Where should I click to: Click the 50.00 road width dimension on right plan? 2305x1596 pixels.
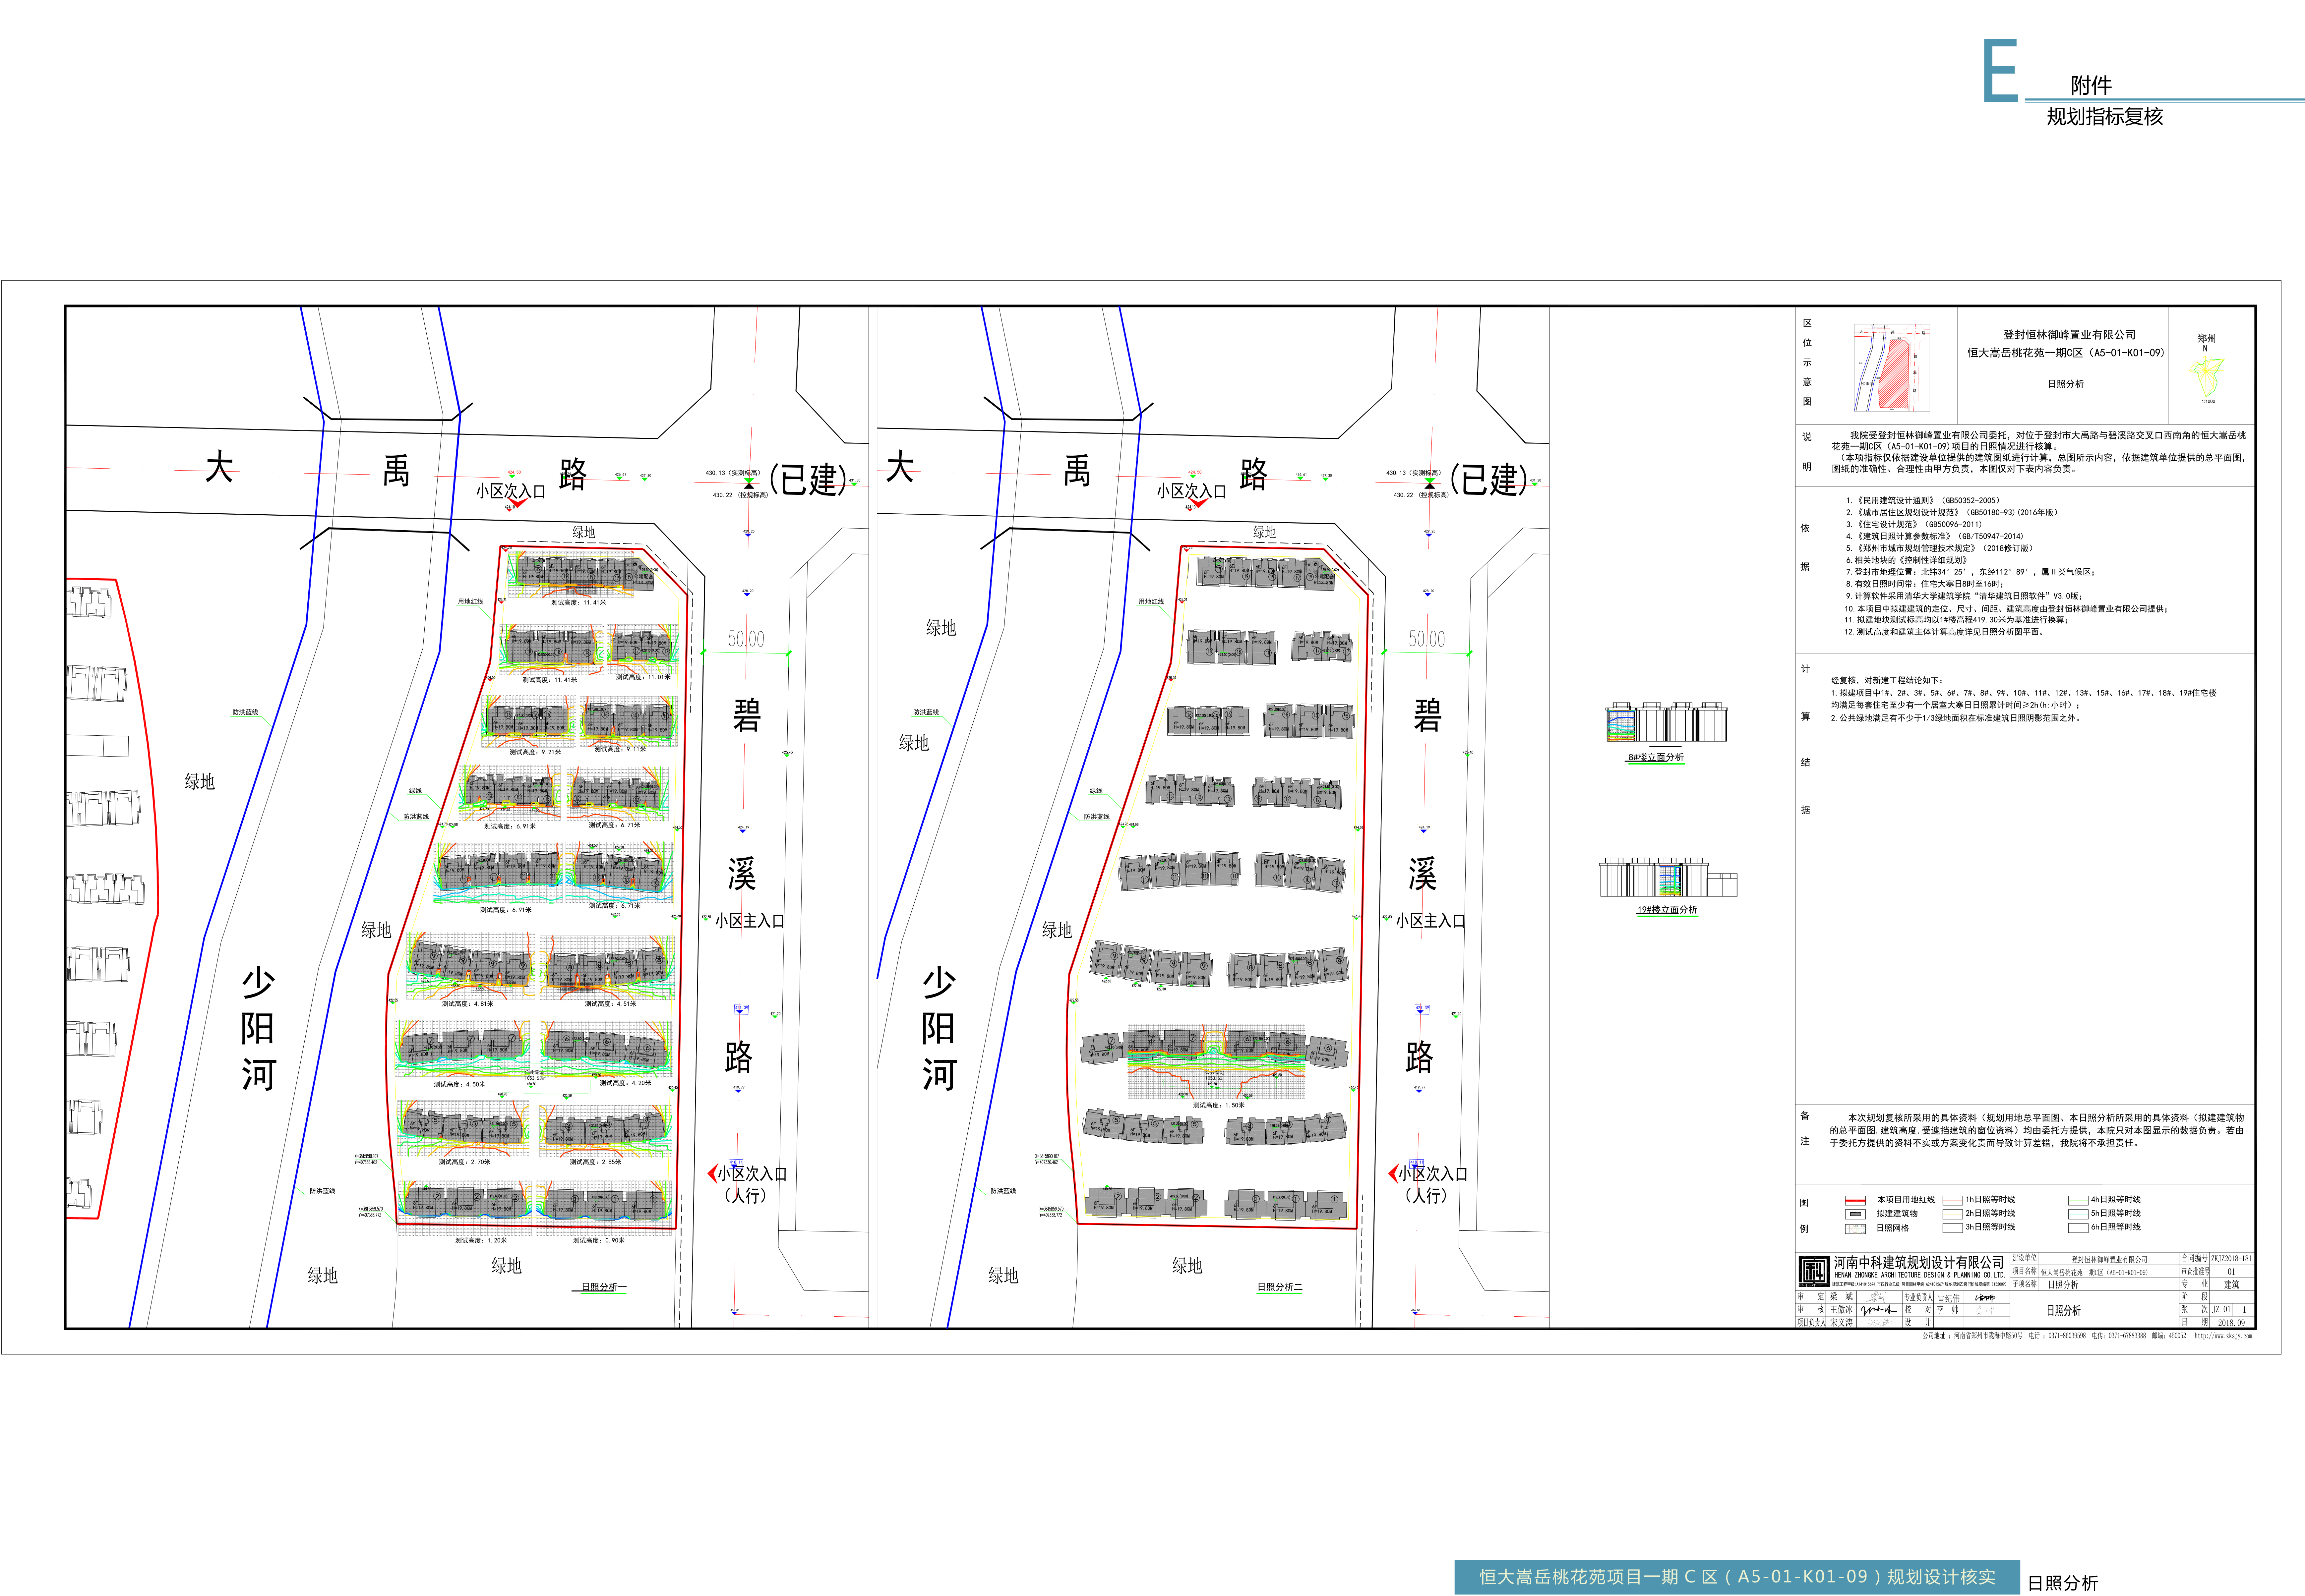point(1426,639)
